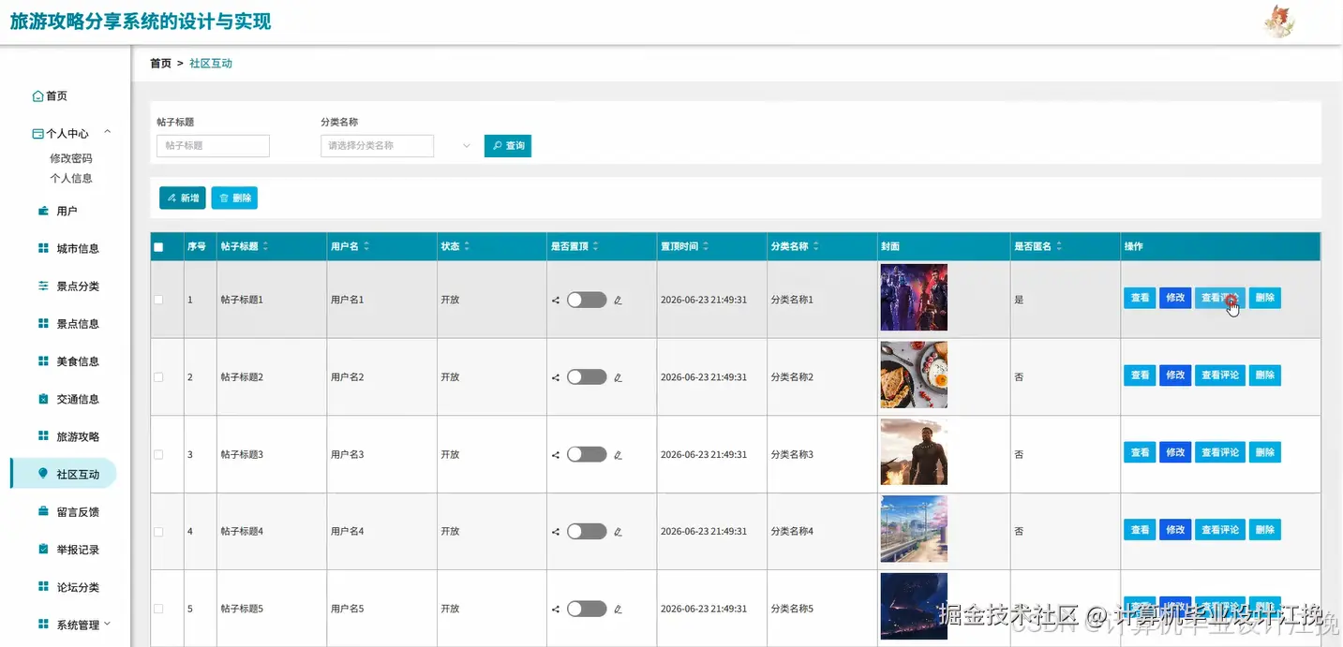Sort table by 帖子标题 column arrows
The height and width of the screenshot is (647, 1343).
tap(265, 246)
